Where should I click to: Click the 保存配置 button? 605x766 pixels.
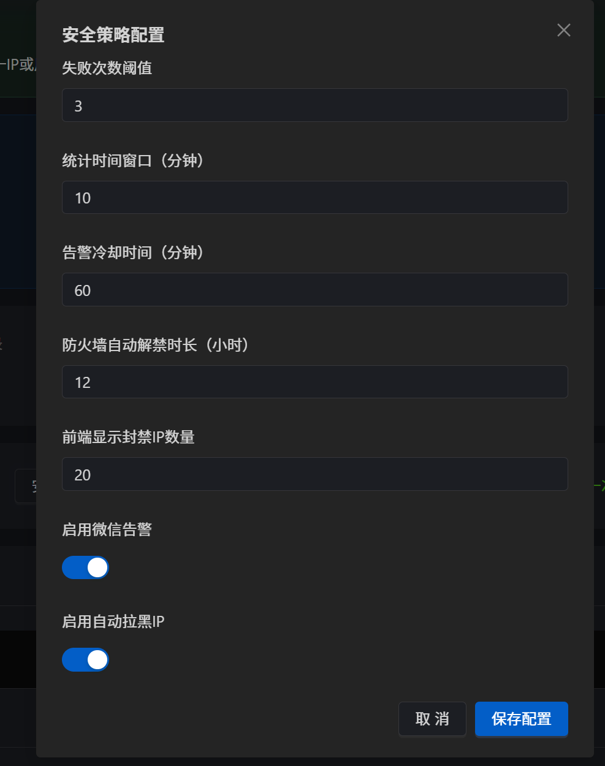(521, 718)
